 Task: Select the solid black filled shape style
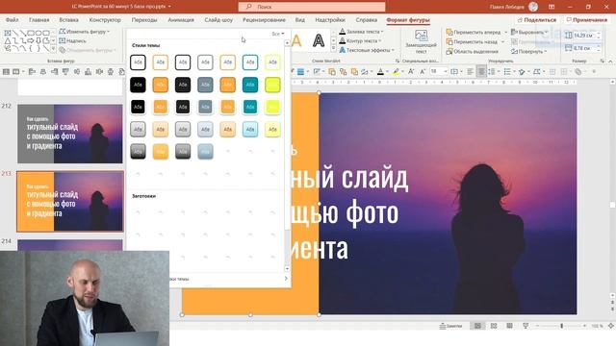coord(138,85)
